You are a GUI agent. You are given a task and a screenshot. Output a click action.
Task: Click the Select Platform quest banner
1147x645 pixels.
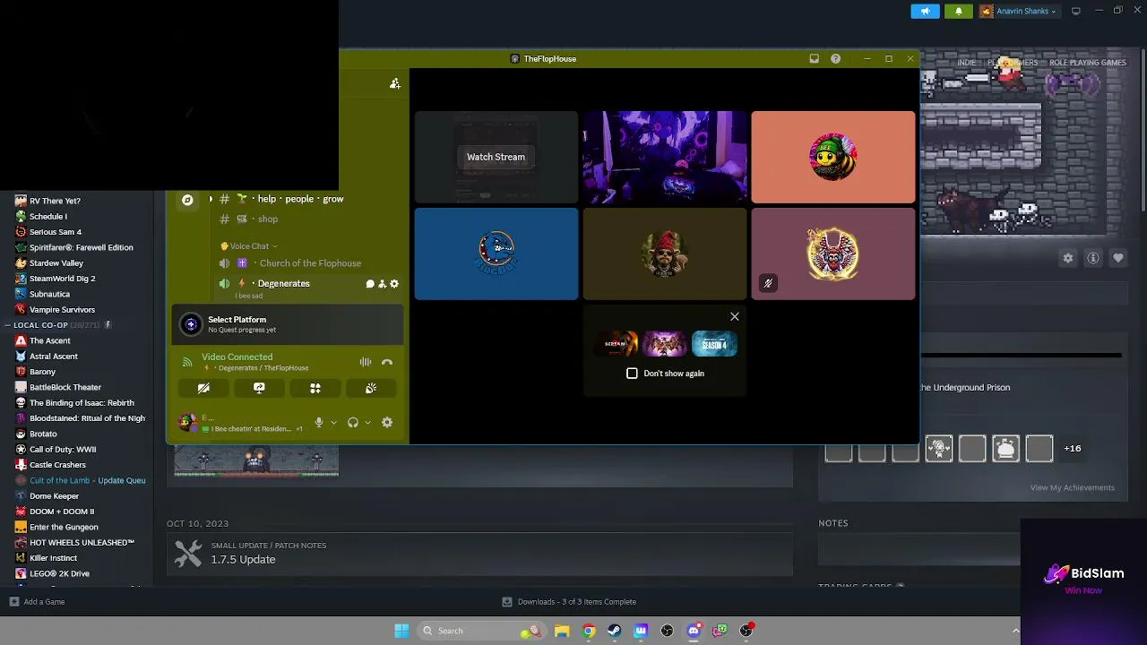point(288,325)
